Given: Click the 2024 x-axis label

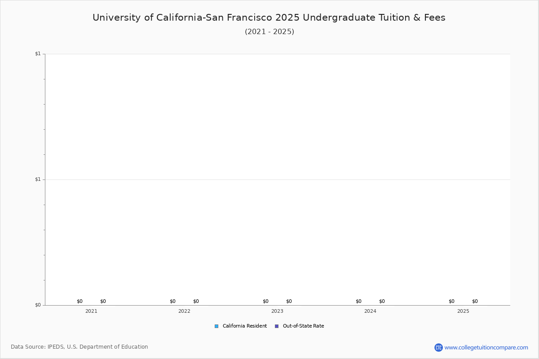Looking at the screenshot, I should 370,311.
